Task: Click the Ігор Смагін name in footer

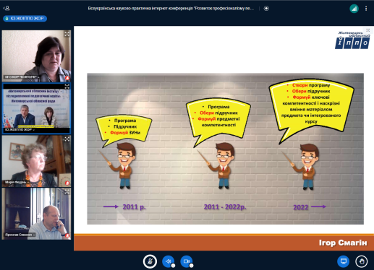Action: (x=343, y=243)
